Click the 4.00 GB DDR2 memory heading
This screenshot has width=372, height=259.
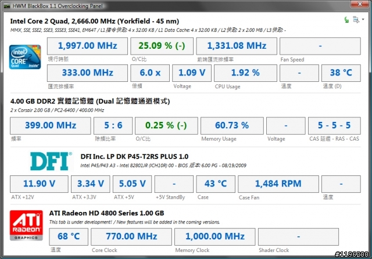click(x=90, y=101)
